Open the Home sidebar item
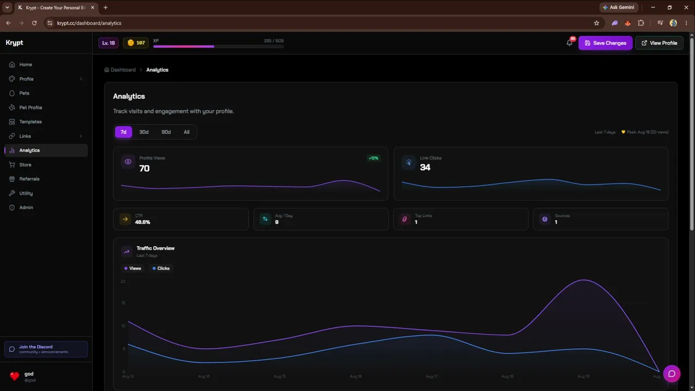Image resolution: width=695 pixels, height=391 pixels. coord(46,65)
